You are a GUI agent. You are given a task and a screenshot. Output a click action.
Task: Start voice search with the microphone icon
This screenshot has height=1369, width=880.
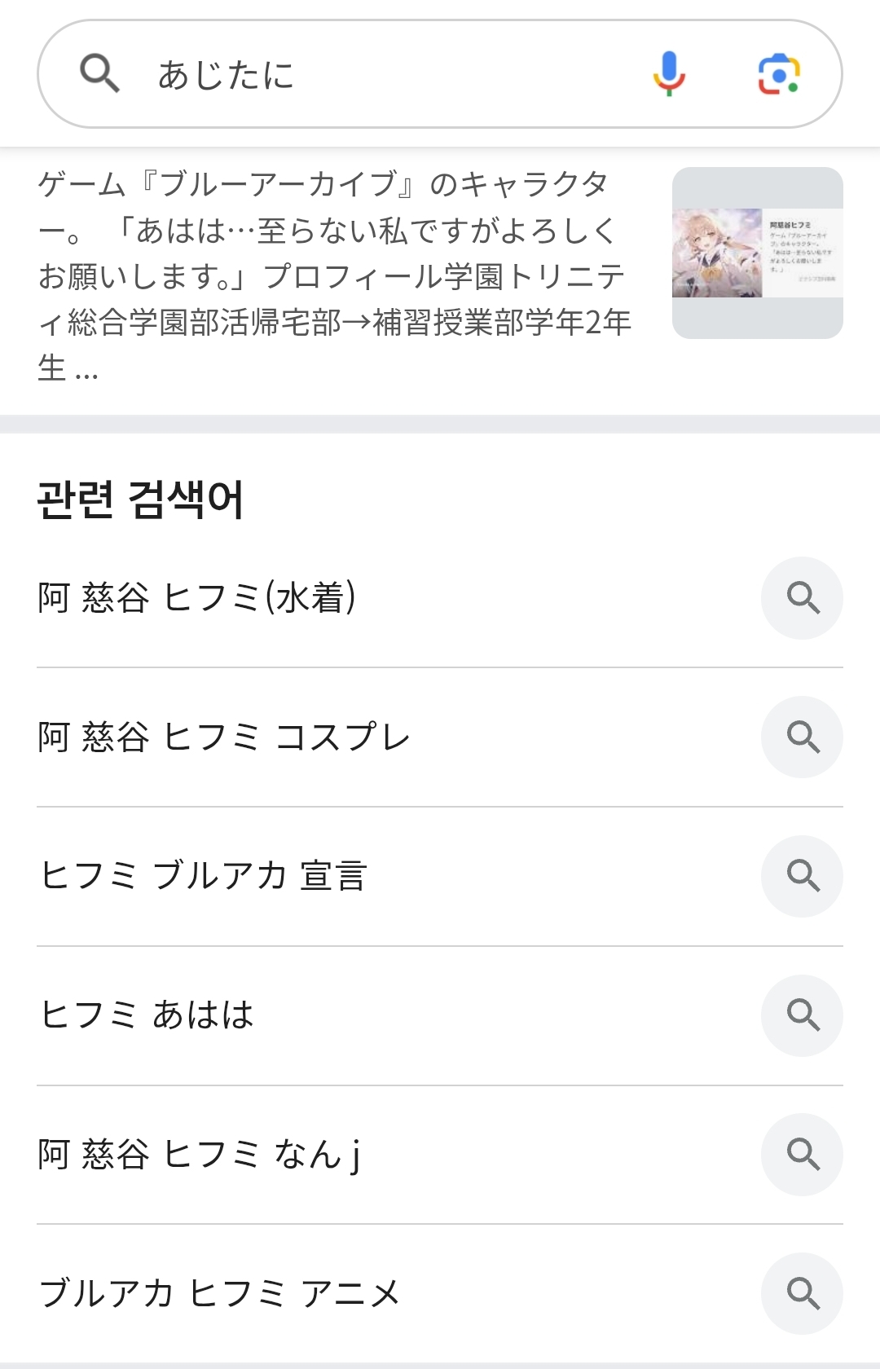668,74
